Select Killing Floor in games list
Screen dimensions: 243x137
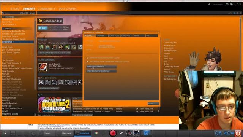7,106
